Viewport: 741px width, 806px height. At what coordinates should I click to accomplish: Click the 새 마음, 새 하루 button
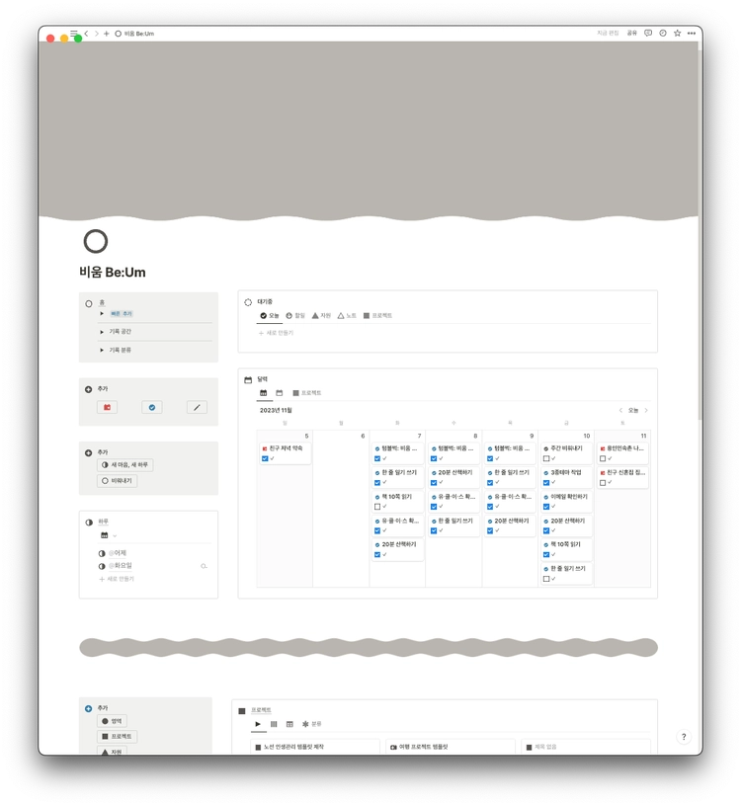pos(124,464)
